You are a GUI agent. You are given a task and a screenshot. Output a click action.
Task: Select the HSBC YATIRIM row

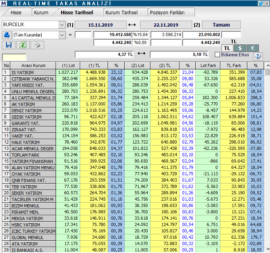(133, 224)
